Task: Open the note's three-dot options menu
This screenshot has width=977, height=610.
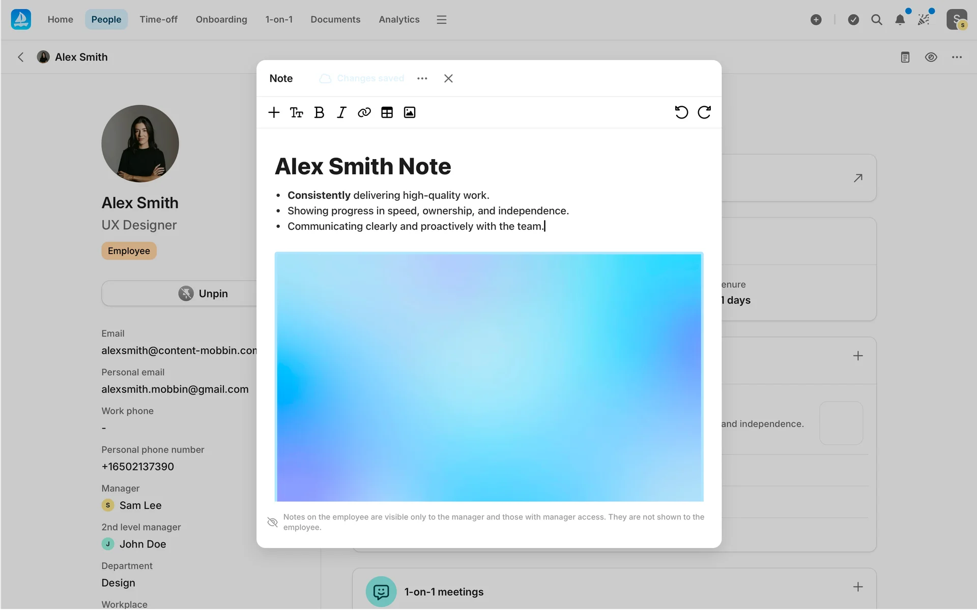Action: [x=422, y=78]
